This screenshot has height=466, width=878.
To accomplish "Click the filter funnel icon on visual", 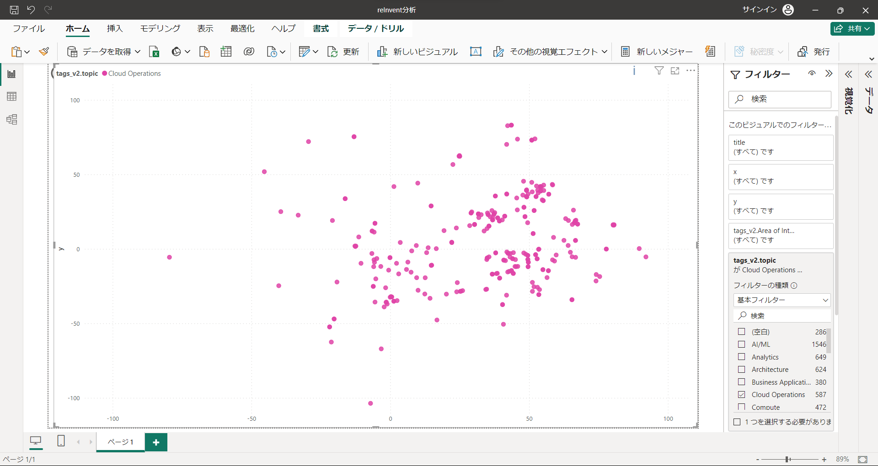I will click(x=659, y=71).
